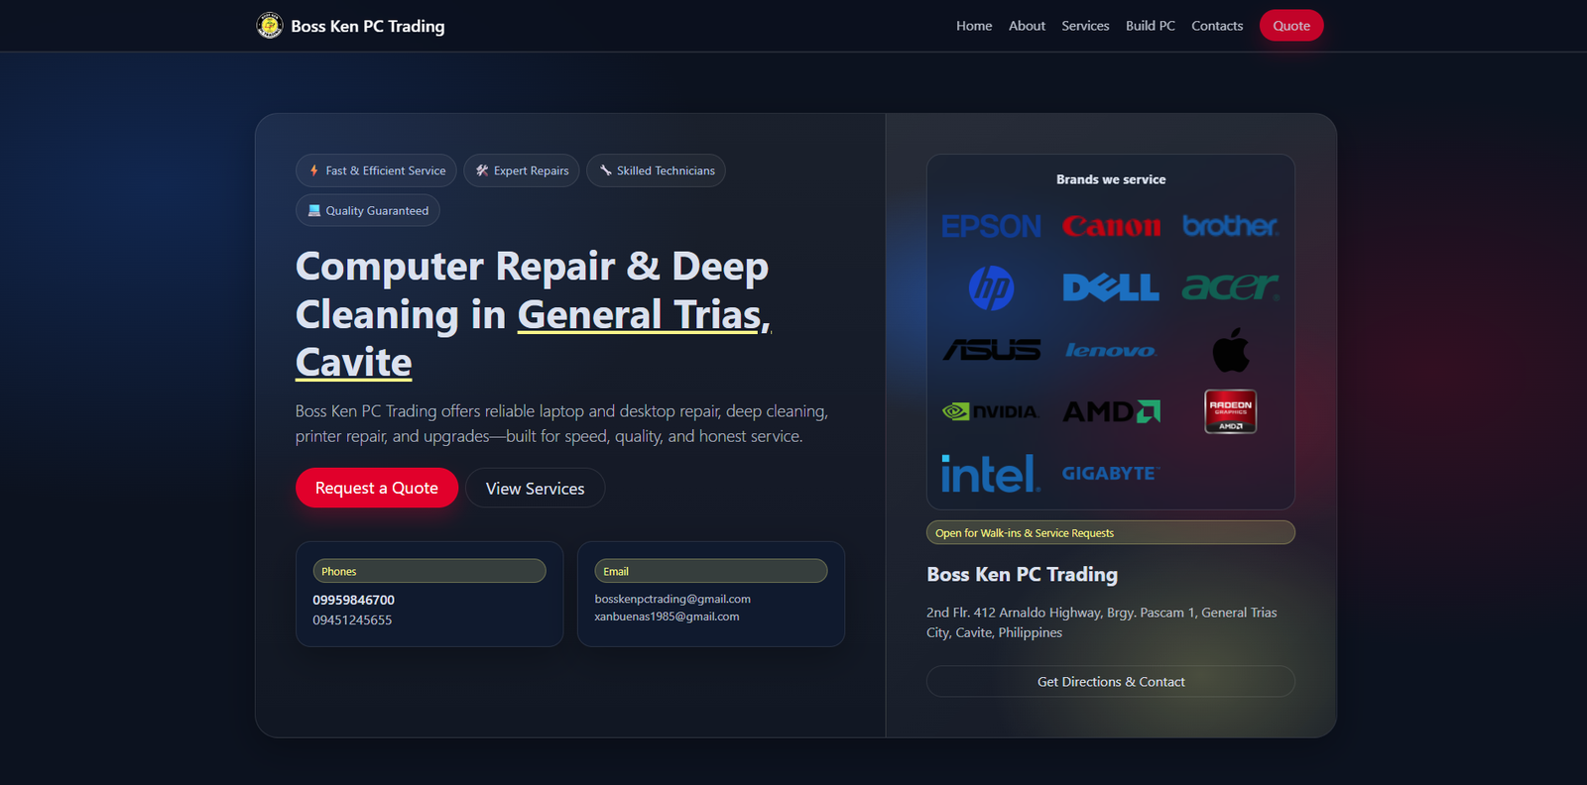Open the Services nav item
The height and width of the screenshot is (785, 1587).
1085,26
